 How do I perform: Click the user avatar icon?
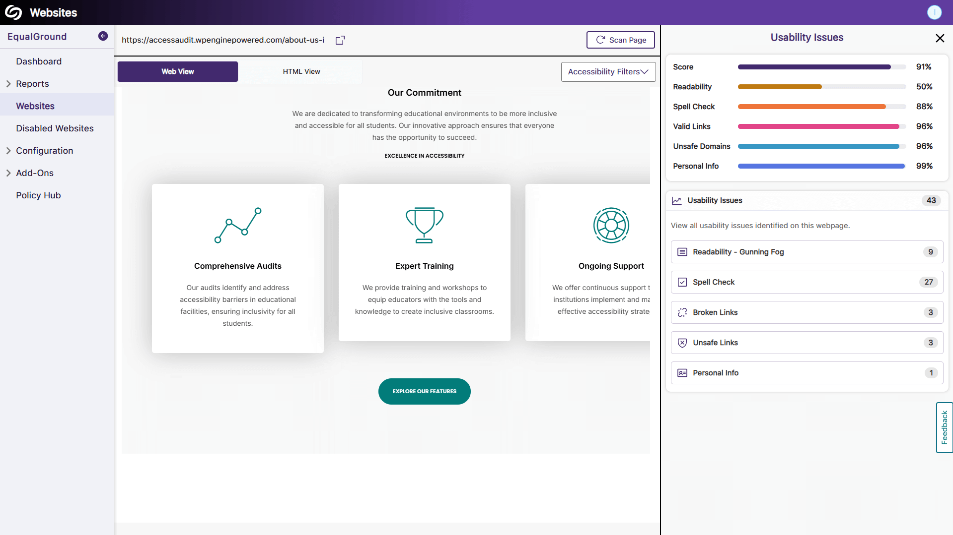click(934, 12)
